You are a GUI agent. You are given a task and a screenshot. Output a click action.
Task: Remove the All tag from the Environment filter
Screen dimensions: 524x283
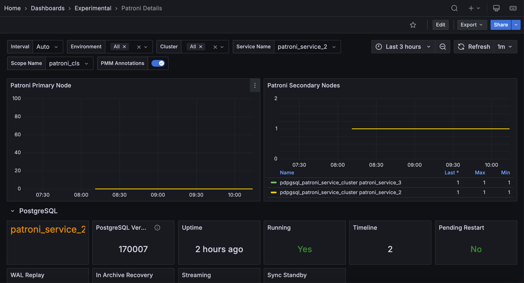coord(124,46)
